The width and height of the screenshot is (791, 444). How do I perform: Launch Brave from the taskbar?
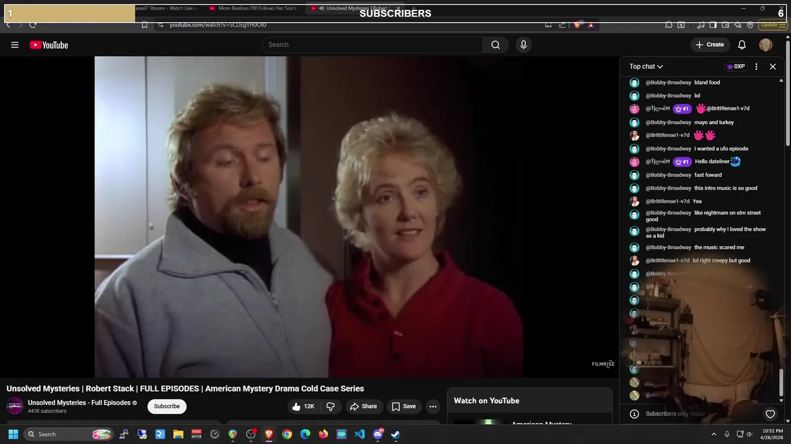pos(269,434)
